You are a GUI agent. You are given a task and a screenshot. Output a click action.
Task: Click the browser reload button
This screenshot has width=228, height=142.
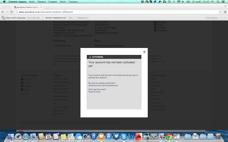(x=12, y=12)
